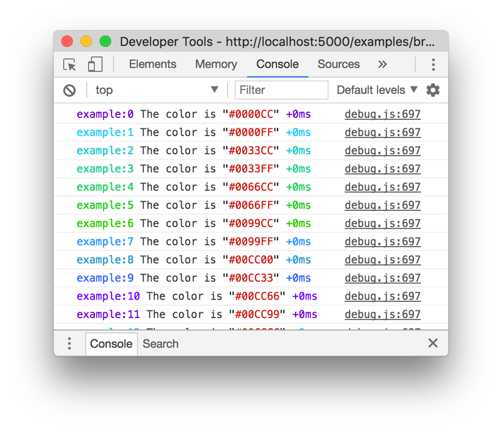The height and width of the screenshot is (433, 502).
Task: Close the bottom drawer panel
Action: 433,344
